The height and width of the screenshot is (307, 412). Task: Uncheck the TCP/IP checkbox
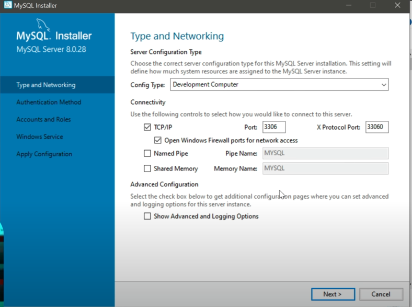147,127
